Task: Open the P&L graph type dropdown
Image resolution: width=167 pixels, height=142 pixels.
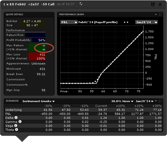Action: 69,22
